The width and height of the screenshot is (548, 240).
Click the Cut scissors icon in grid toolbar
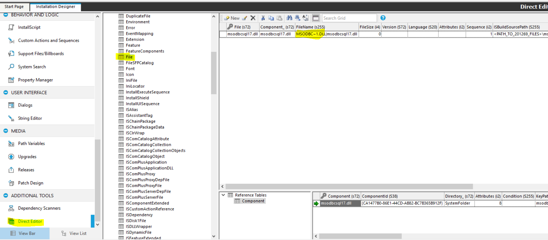pyautogui.click(x=263, y=18)
